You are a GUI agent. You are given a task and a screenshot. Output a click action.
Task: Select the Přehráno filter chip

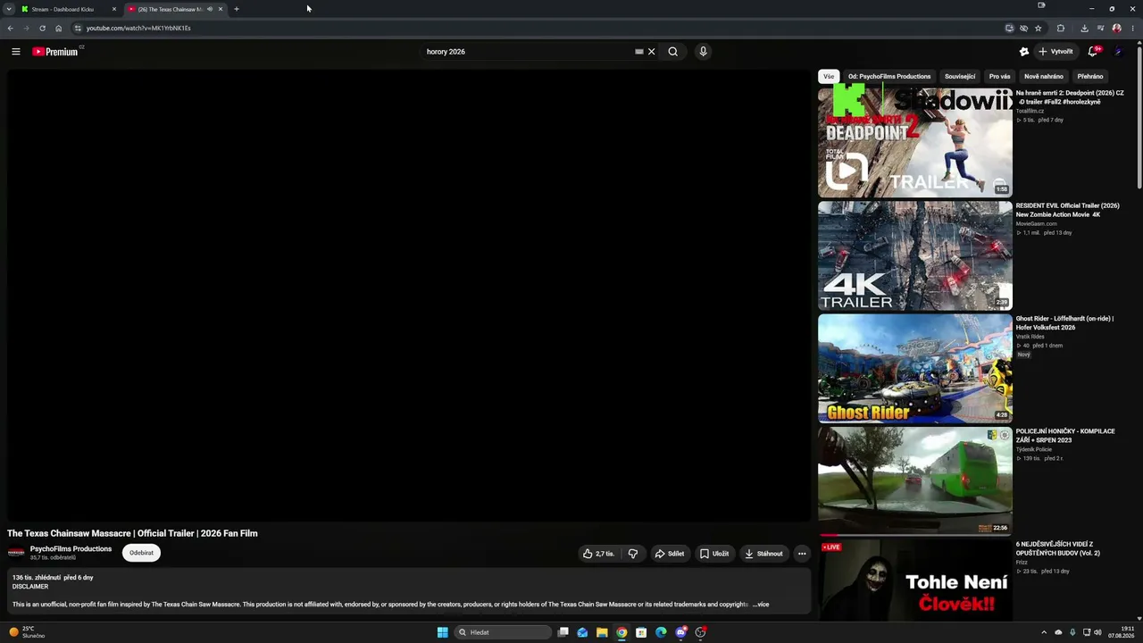(1090, 76)
